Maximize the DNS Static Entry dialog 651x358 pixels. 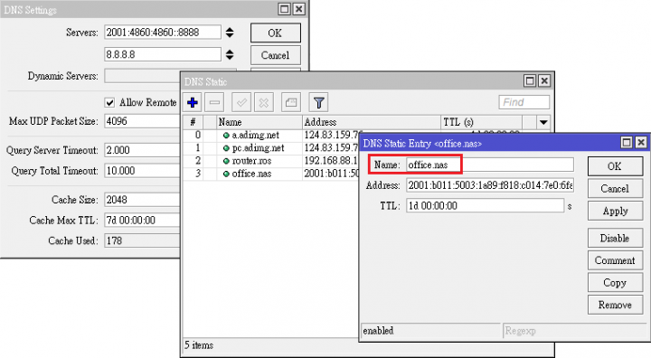click(x=627, y=143)
